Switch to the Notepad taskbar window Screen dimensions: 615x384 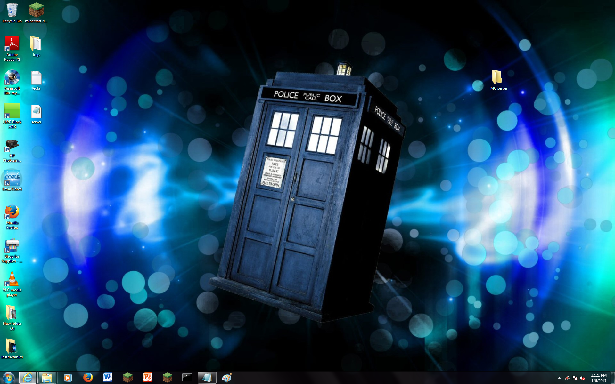click(207, 378)
